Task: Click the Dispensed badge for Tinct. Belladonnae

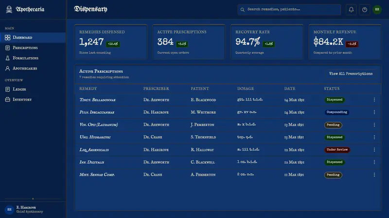Action: coord(335,100)
